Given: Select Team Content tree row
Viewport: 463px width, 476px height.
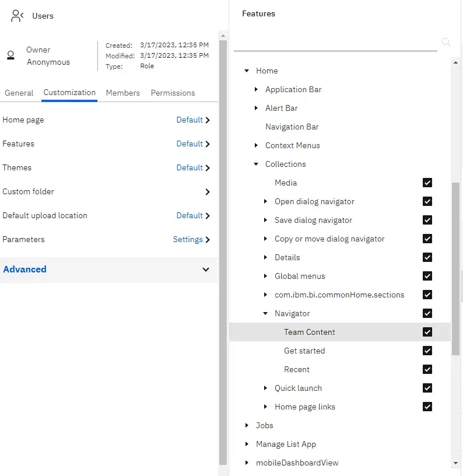Looking at the screenshot, I should 340,332.
